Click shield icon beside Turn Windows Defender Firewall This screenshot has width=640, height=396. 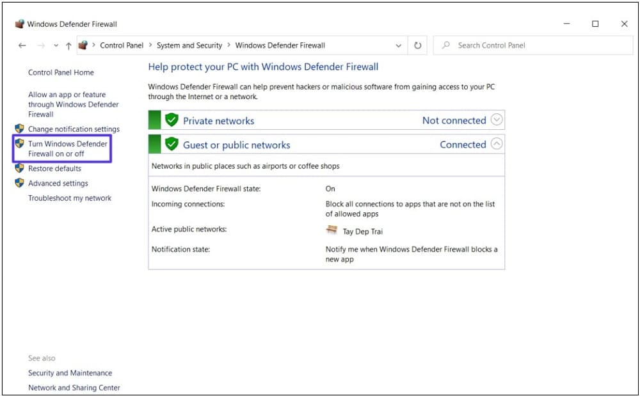(x=19, y=143)
